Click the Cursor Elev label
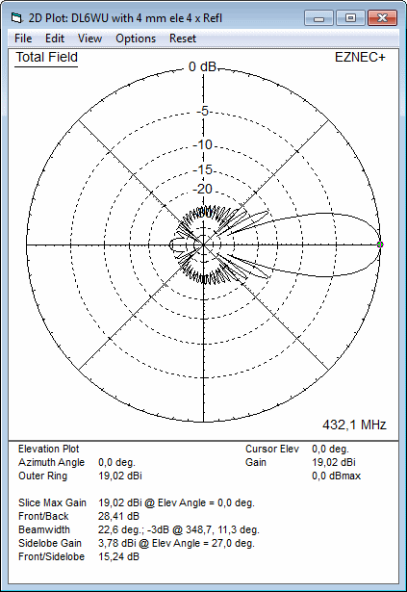Image resolution: width=407 pixels, height=592 pixels. pos(272,449)
